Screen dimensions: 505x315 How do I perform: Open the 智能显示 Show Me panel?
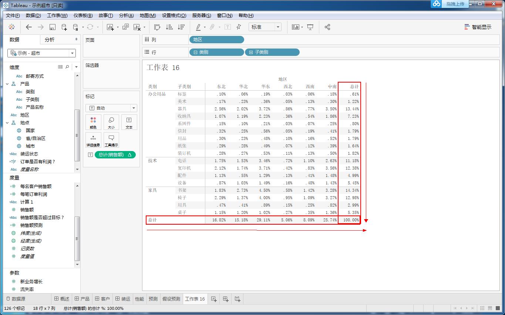(478, 27)
